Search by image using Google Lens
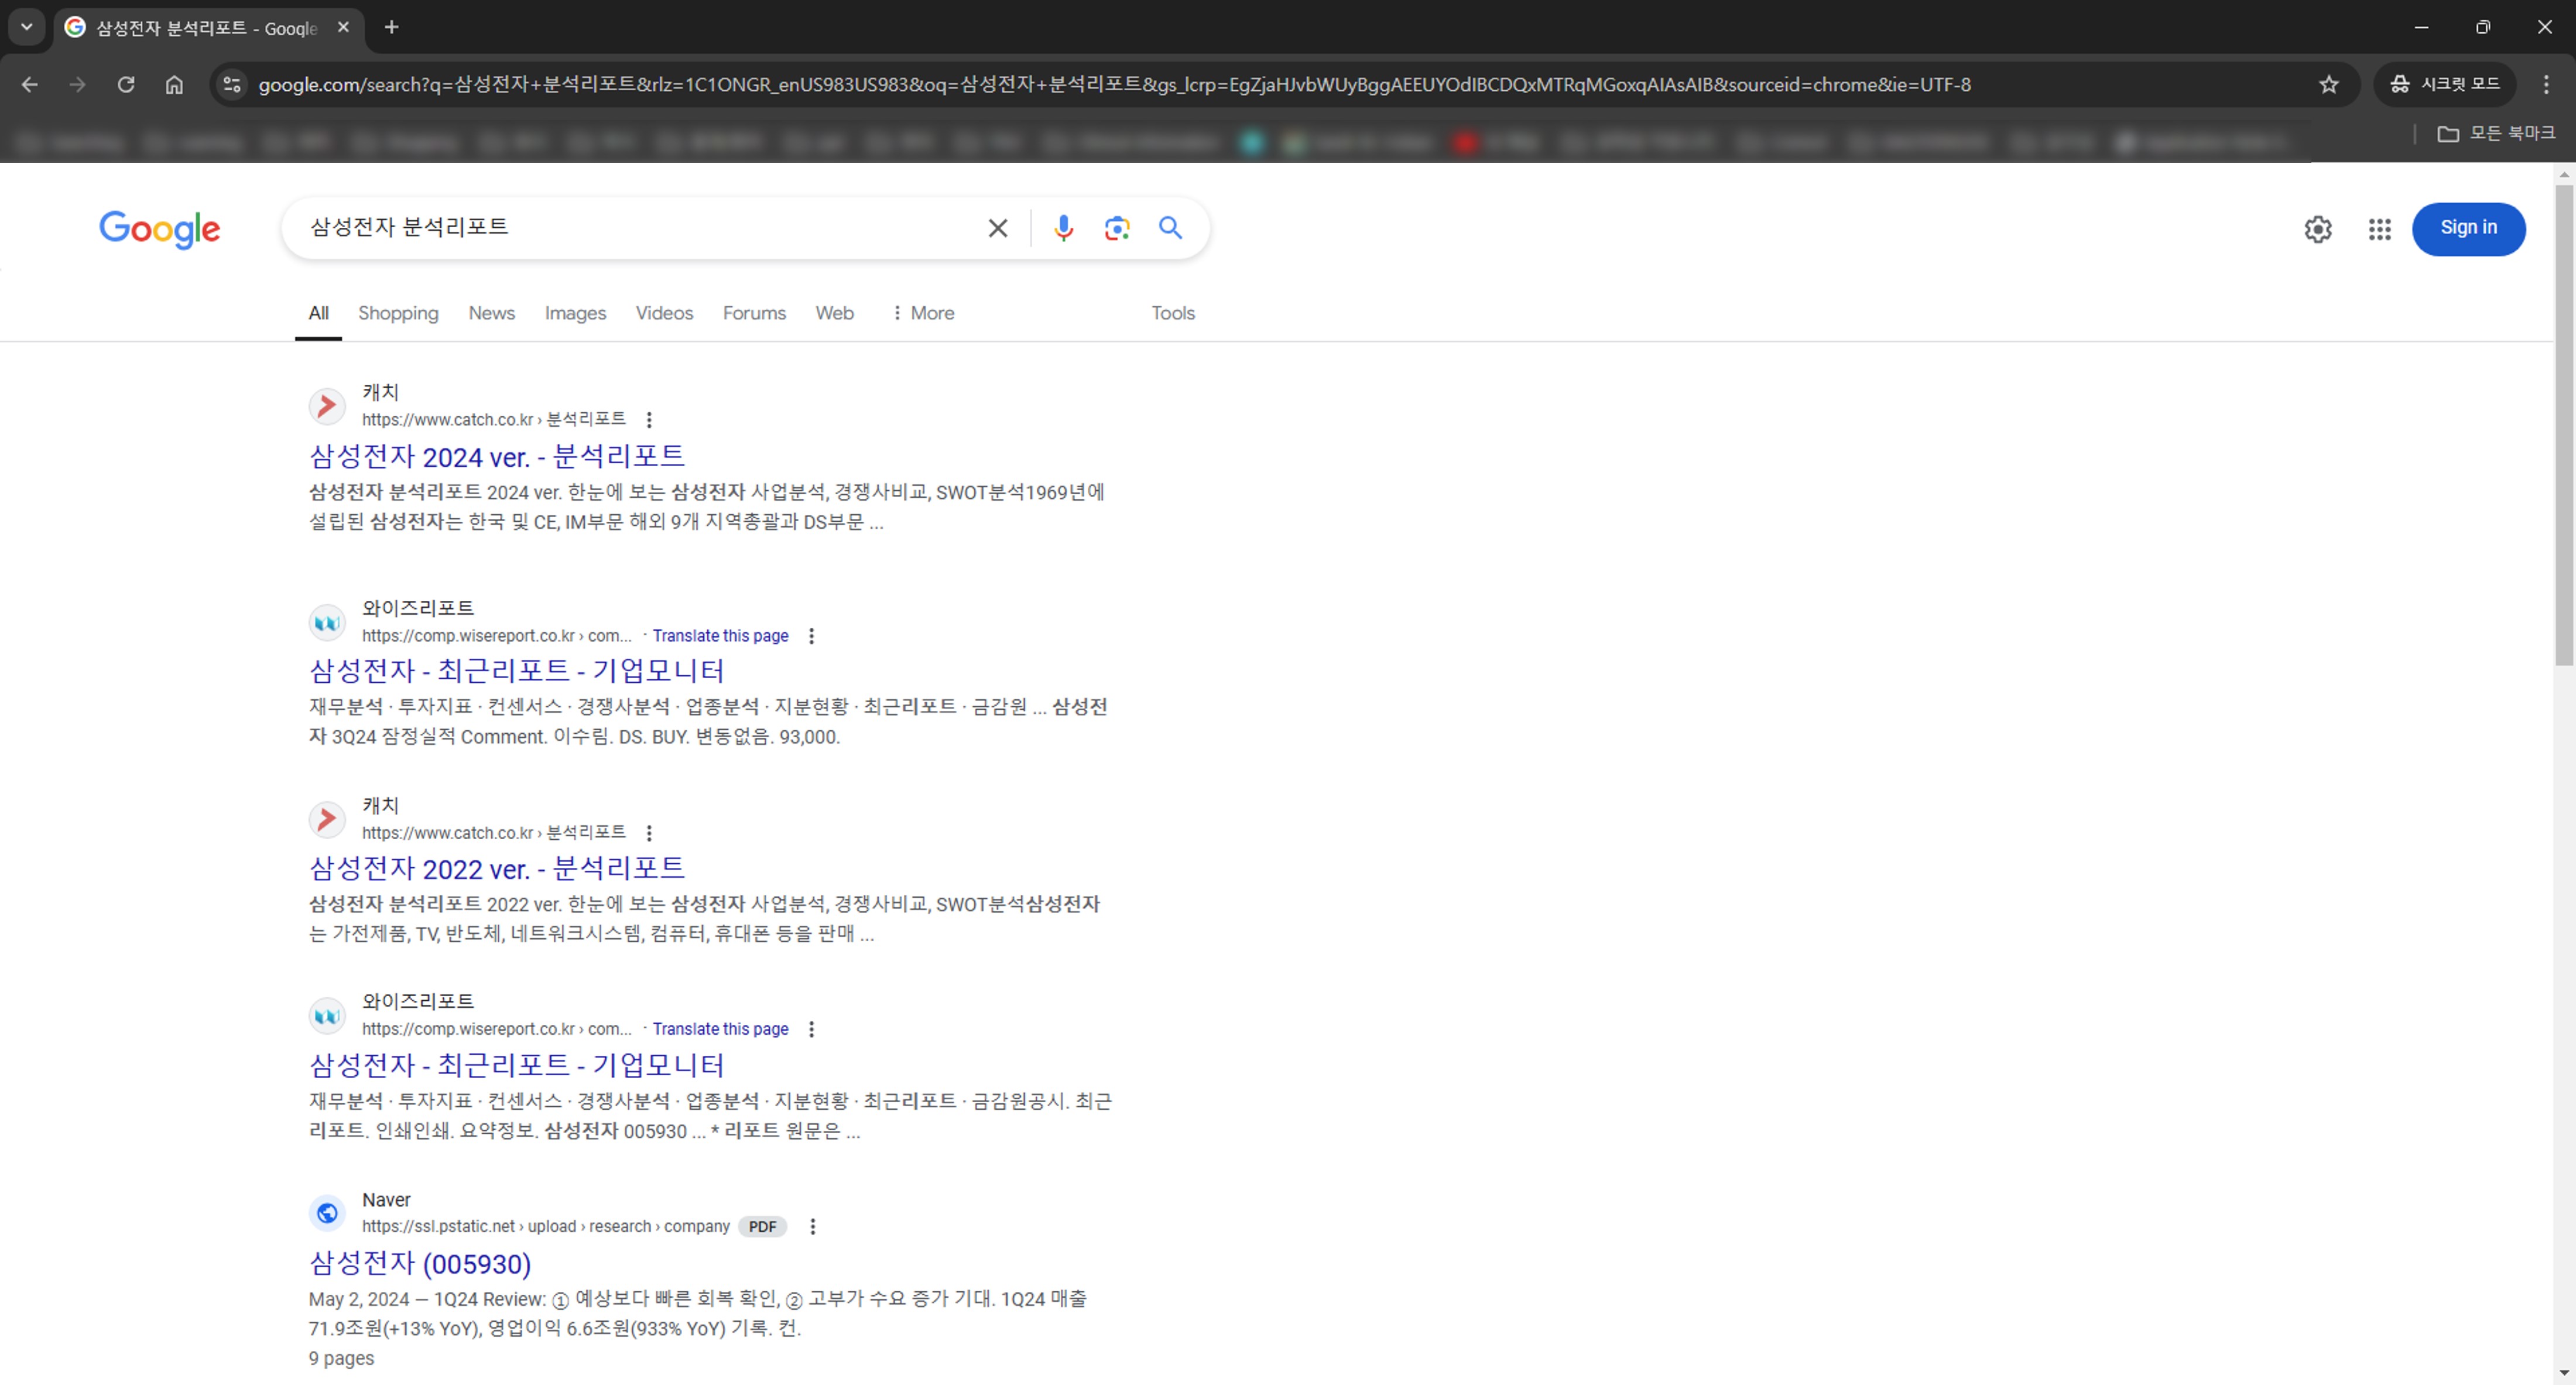The image size is (2576, 1385). tap(1117, 228)
